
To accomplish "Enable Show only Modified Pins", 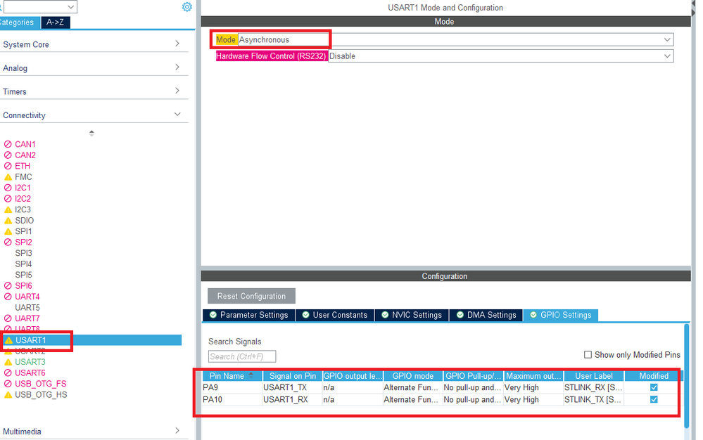I will 588,354.
